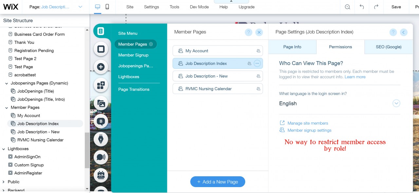
Task: Expand the Public folder in Site Structure
Action: pos(4,182)
